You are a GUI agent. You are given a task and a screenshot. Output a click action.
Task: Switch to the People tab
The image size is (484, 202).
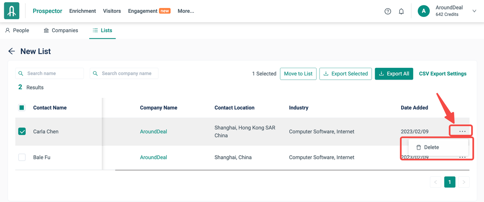[17, 30]
